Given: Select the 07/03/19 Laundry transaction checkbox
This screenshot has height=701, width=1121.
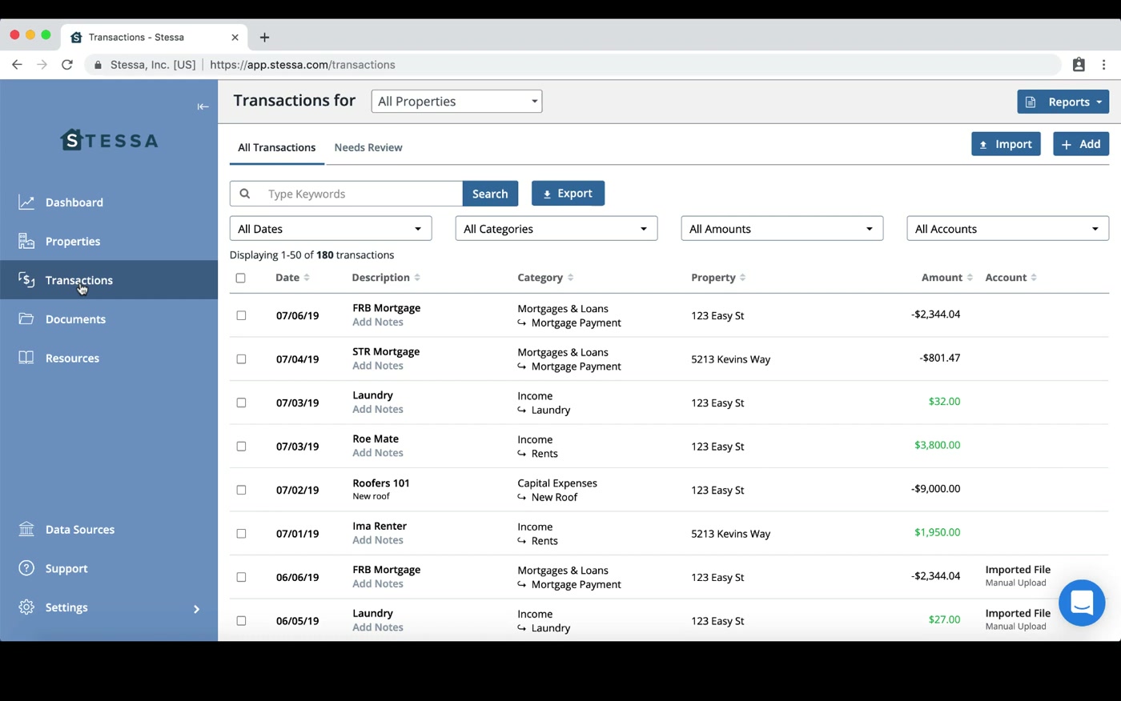Looking at the screenshot, I should 241,403.
